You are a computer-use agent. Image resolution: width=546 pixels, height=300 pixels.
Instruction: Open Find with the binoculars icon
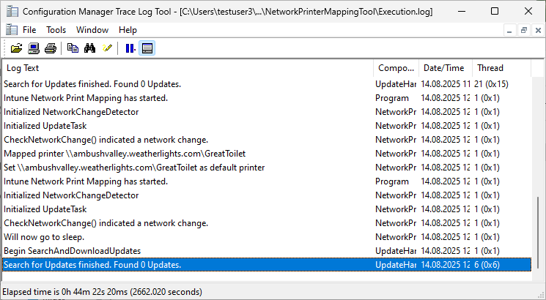pos(90,48)
